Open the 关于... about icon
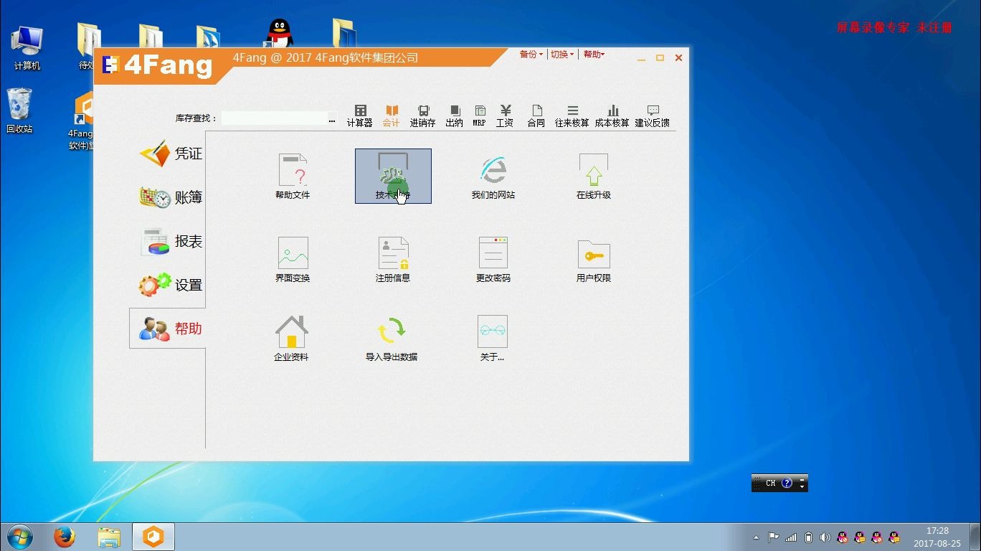The image size is (981, 551). click(x=493, y=338)
